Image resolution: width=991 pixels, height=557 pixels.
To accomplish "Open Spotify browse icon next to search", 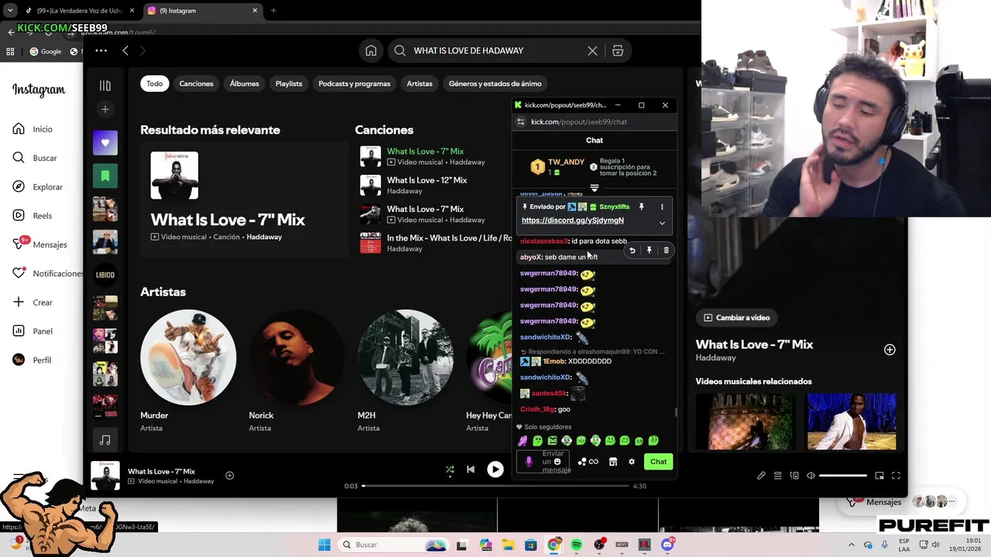I will [618, 50].
